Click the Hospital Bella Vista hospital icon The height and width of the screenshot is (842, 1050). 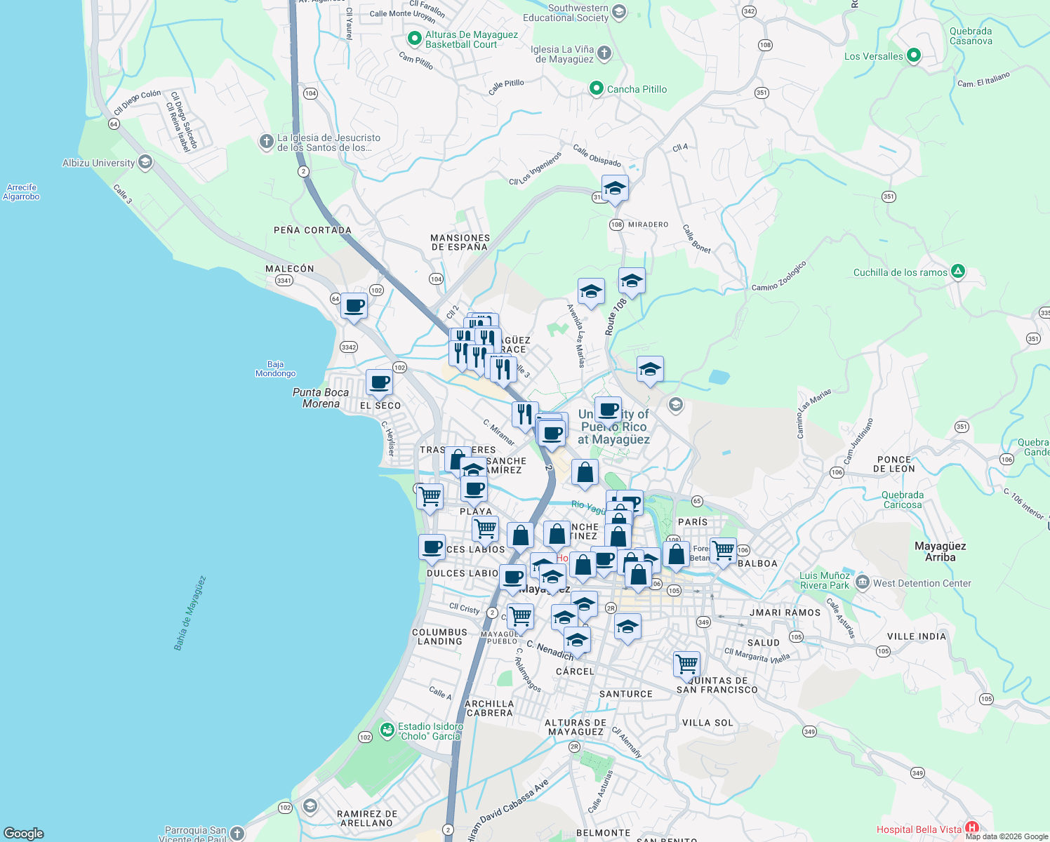pyautogui.click(x=973, y=827)
